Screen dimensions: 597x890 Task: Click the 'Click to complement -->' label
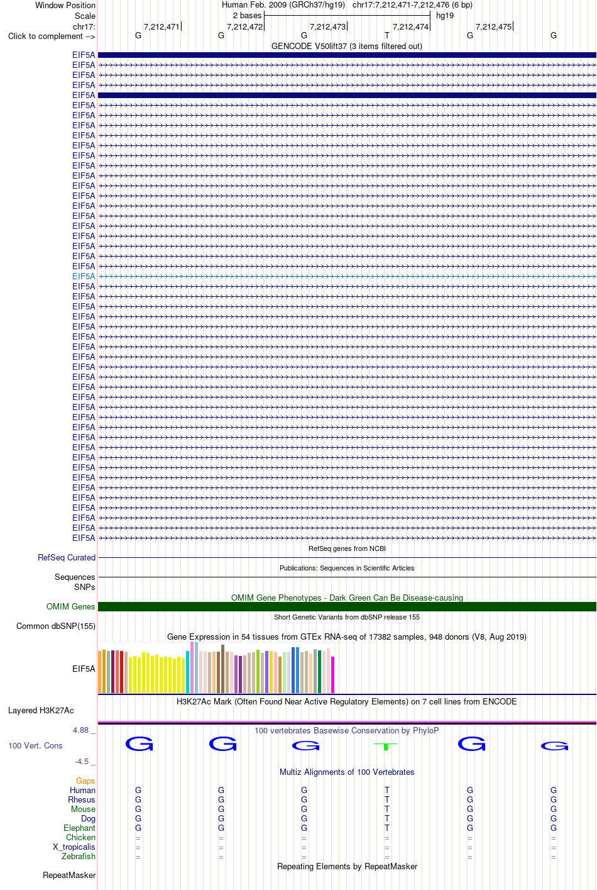pyautogui.click(x=52, y=36)
